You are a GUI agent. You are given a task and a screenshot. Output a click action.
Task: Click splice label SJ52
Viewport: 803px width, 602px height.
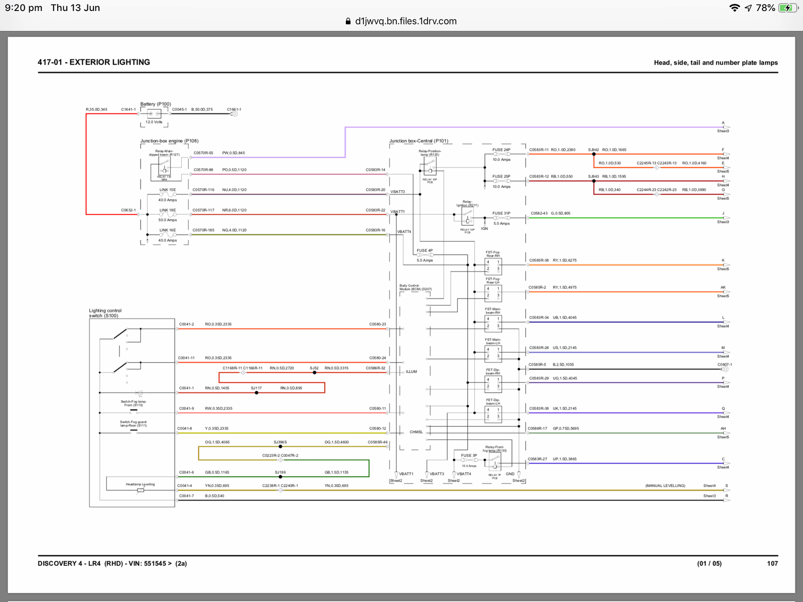tap(314, 368)
